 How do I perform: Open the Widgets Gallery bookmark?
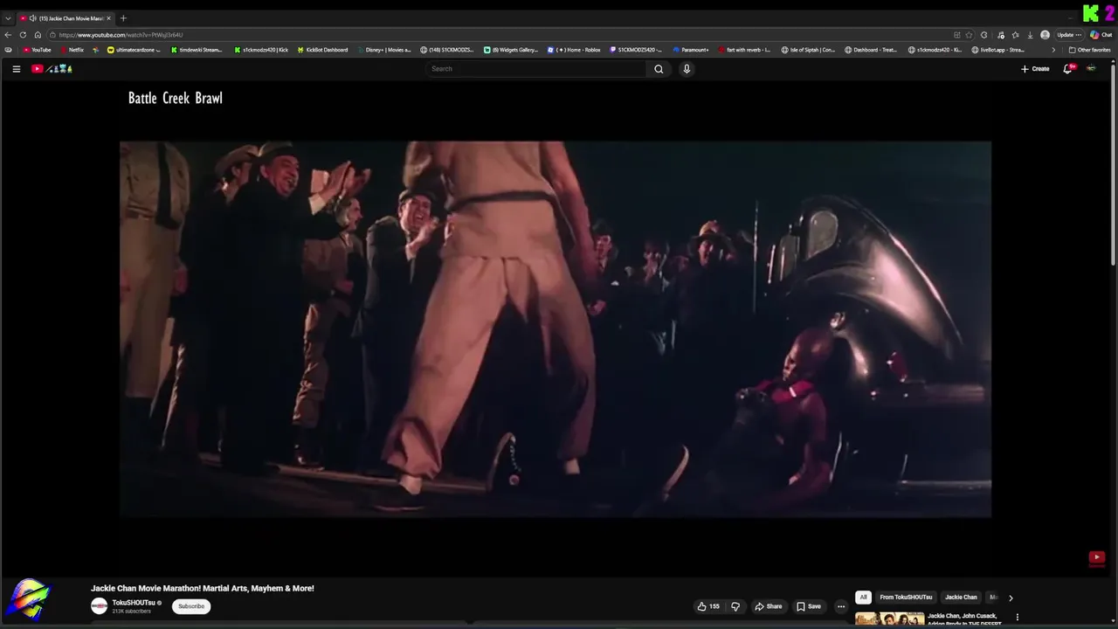coord(512,50)
